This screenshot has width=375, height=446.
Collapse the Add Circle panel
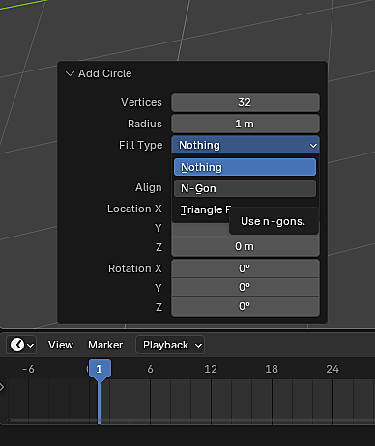tap(70, 73)
